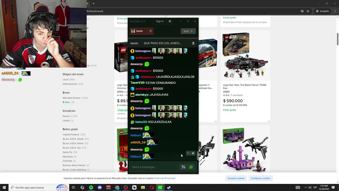Filter pickup Buenos Aires Interior
The height and width of the screenshot is (191, 339).
coord(74,165)
